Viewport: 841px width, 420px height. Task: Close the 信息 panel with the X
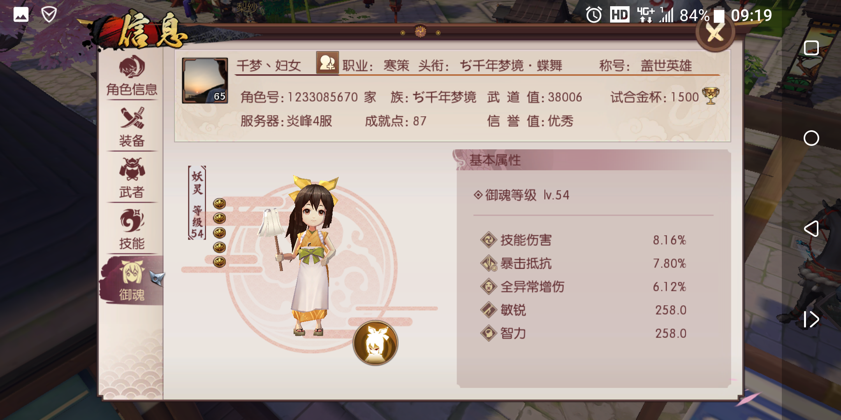click(x=715, y=33)
